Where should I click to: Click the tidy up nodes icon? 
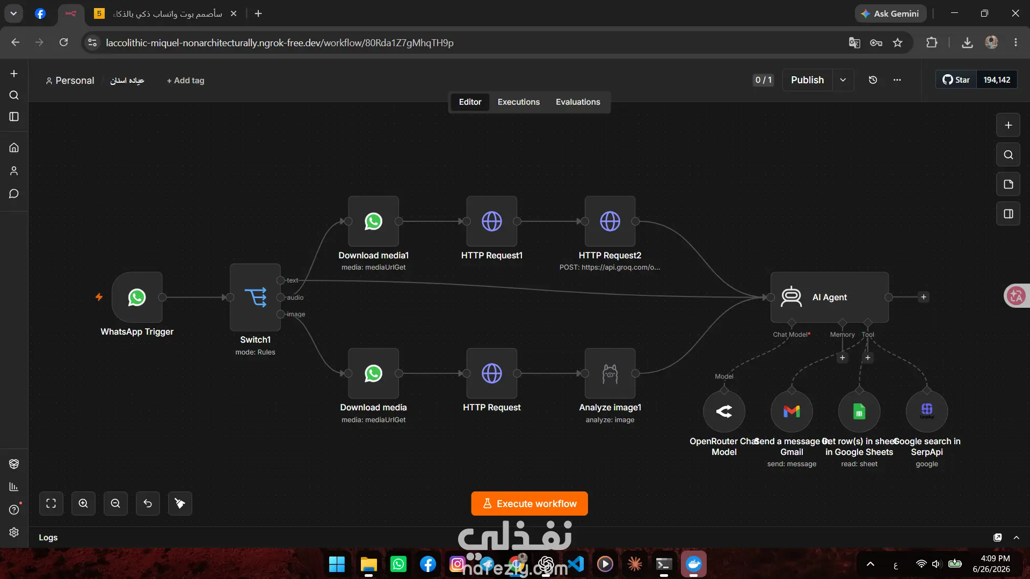pyautogui.click(x=180, y=503)
